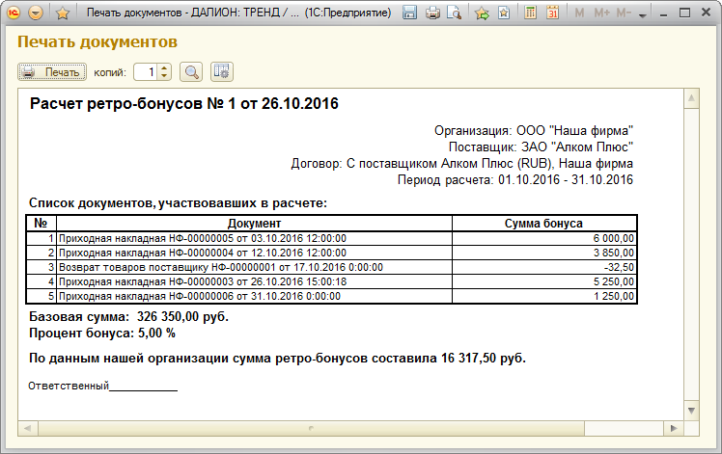Open the preview magnifier button
This screenshot has width=722, height=454.
(x=191, y=72)
